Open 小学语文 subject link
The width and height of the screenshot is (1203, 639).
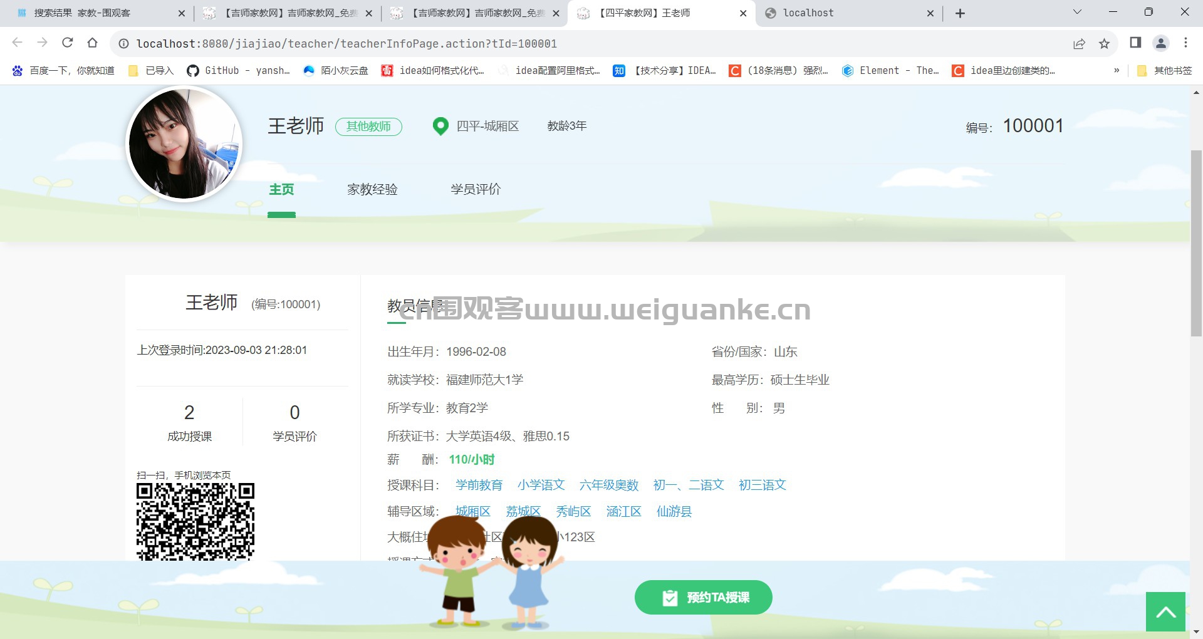coord(541,485)
